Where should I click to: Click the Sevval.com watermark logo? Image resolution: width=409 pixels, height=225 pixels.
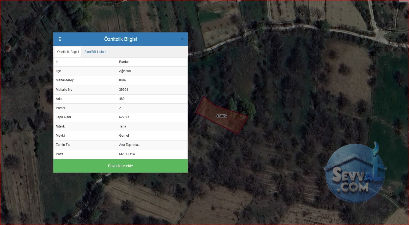click(355, 173)
